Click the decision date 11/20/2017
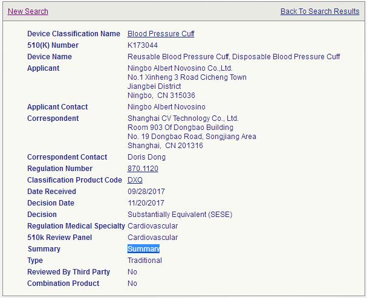 coord(146,203)
